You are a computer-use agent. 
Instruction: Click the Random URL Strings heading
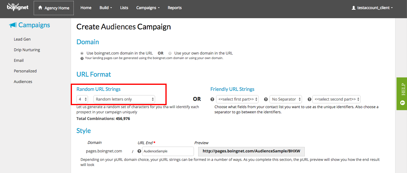pos(99,89)
